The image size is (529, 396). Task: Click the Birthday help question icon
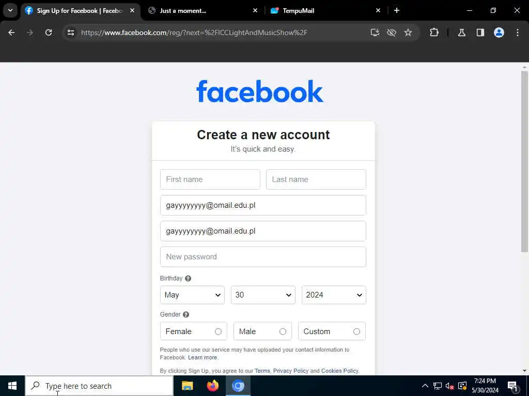[x=188, y=278]
